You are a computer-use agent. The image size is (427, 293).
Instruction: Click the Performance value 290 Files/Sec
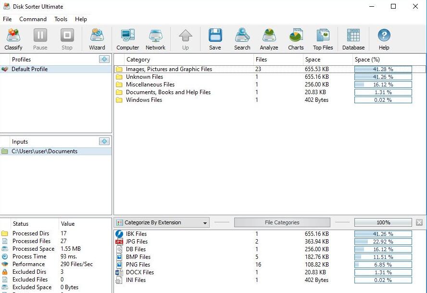(x=76, y=264)
